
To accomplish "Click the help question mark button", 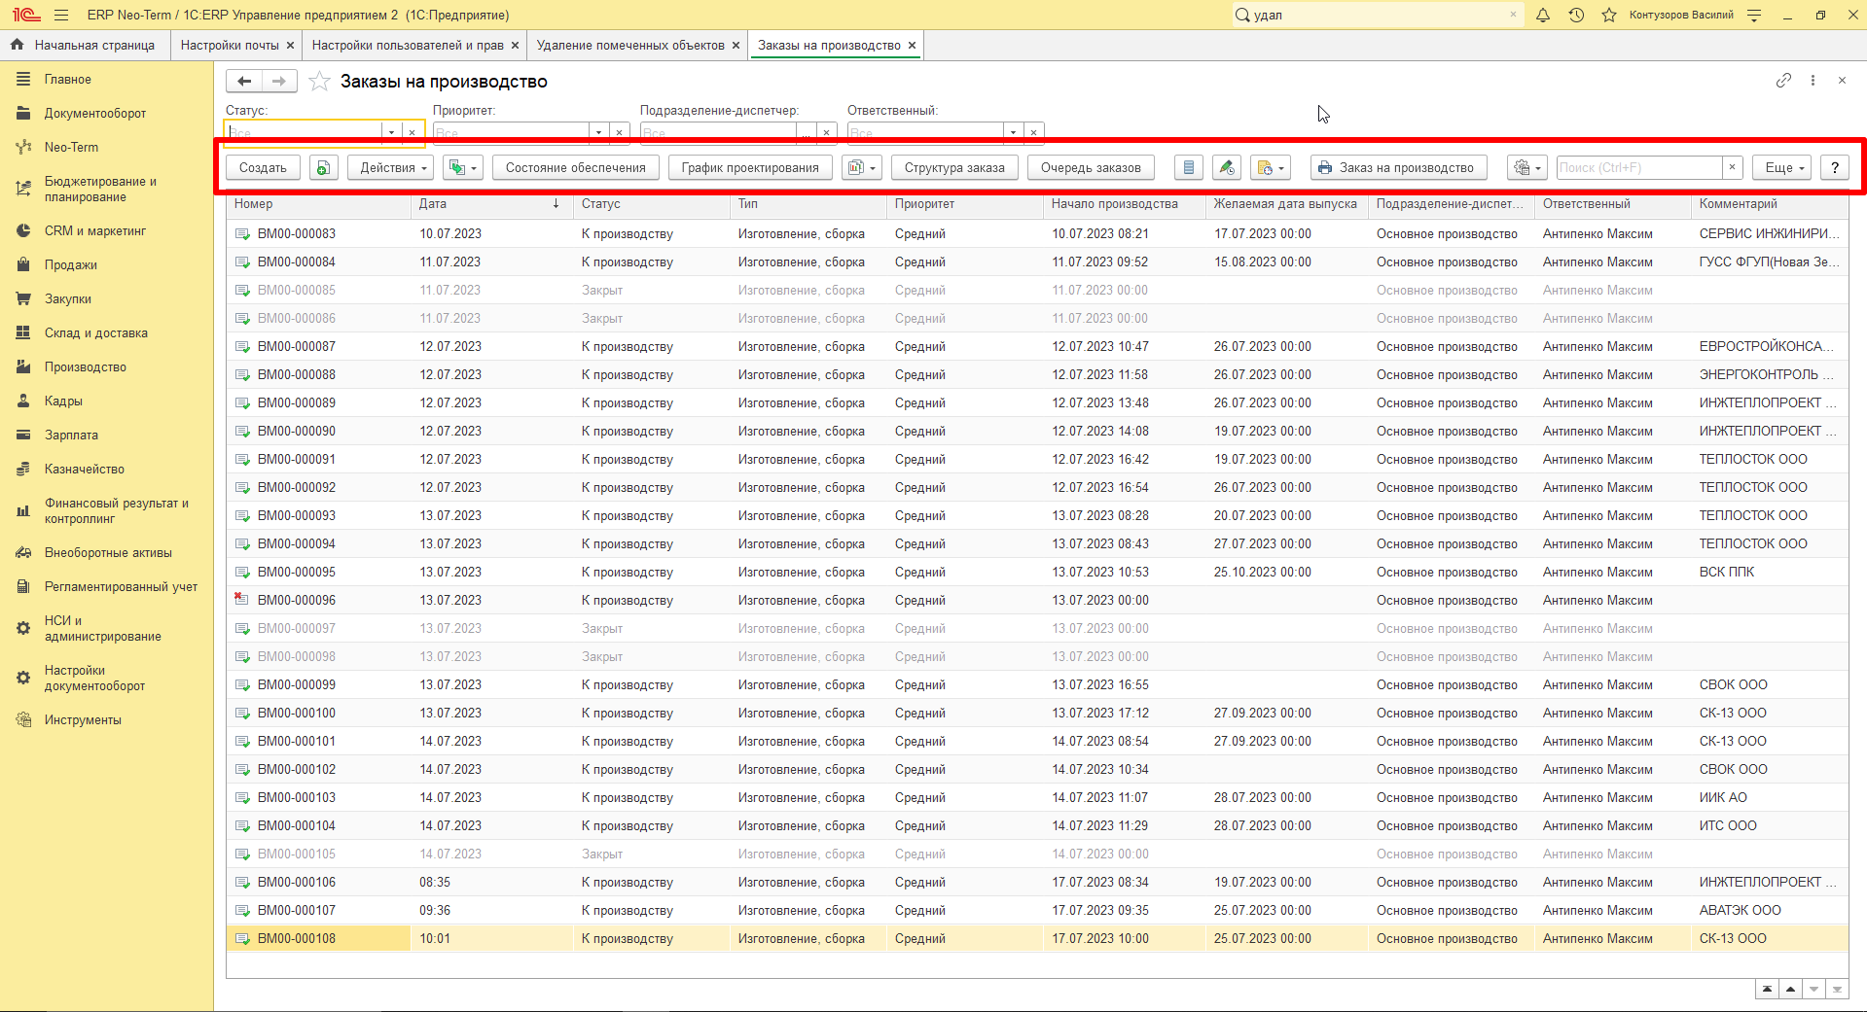I will pyautogui.click(x=1835, y=168).
